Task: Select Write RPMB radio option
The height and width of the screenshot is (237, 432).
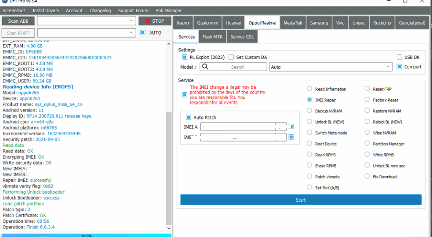Action: (x=367, y=154)
